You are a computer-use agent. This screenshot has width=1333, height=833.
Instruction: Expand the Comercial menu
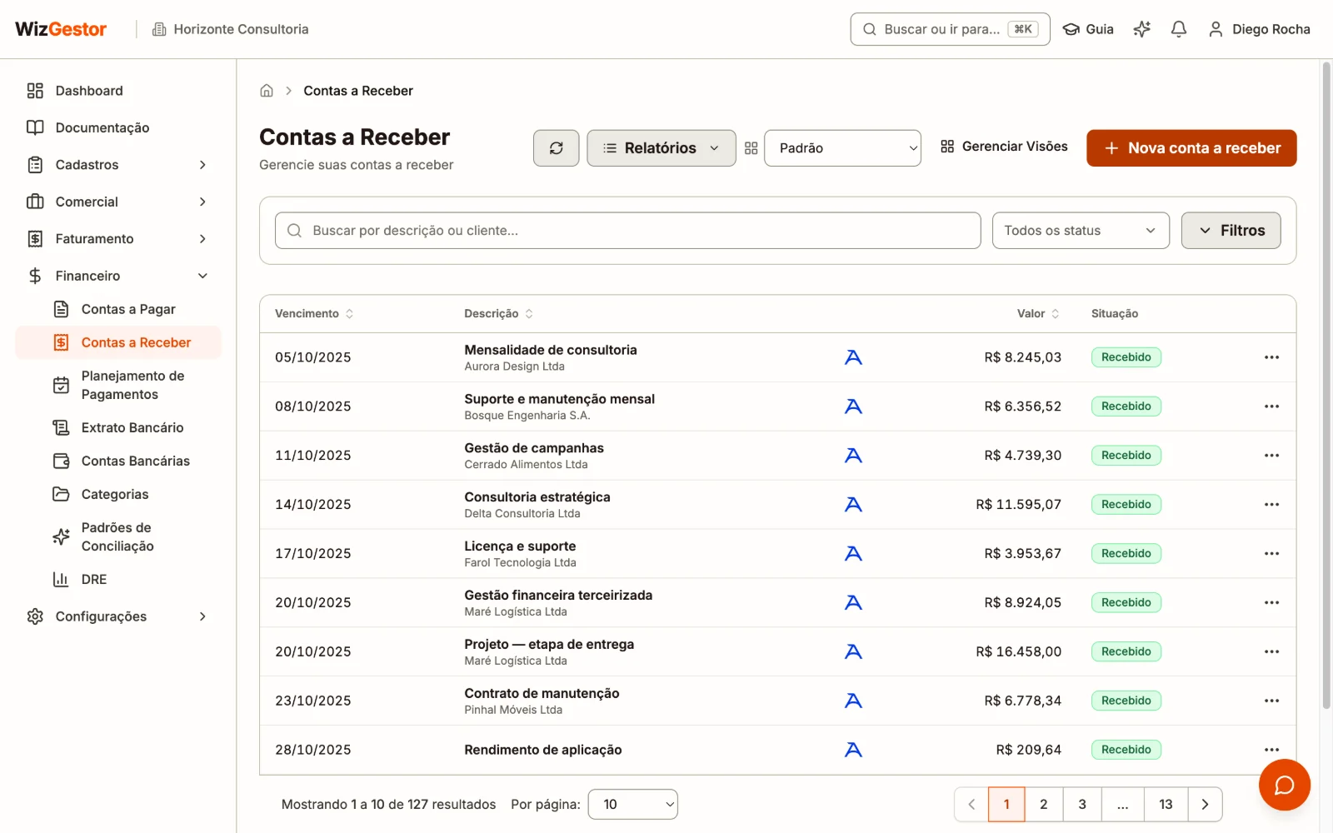click(x=117, y=202)
